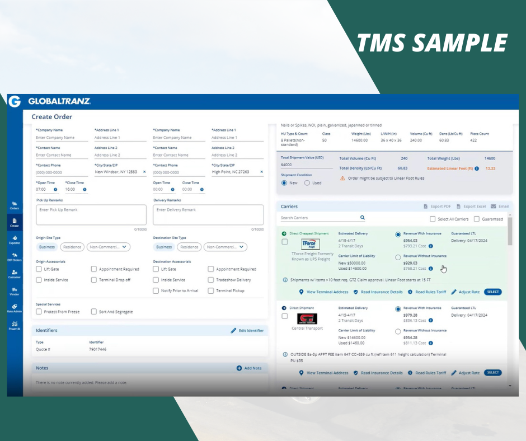Viewport: 526px width, 441px height.
Task: Click the GlobalTranz G logo icon
Action: click(15, 101)
